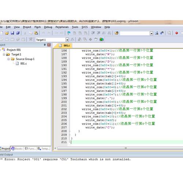Toggle the blue bookmark flag icon
Viewport: 183px width, 183px height.
pyautogui.click(x=69, y=33)
